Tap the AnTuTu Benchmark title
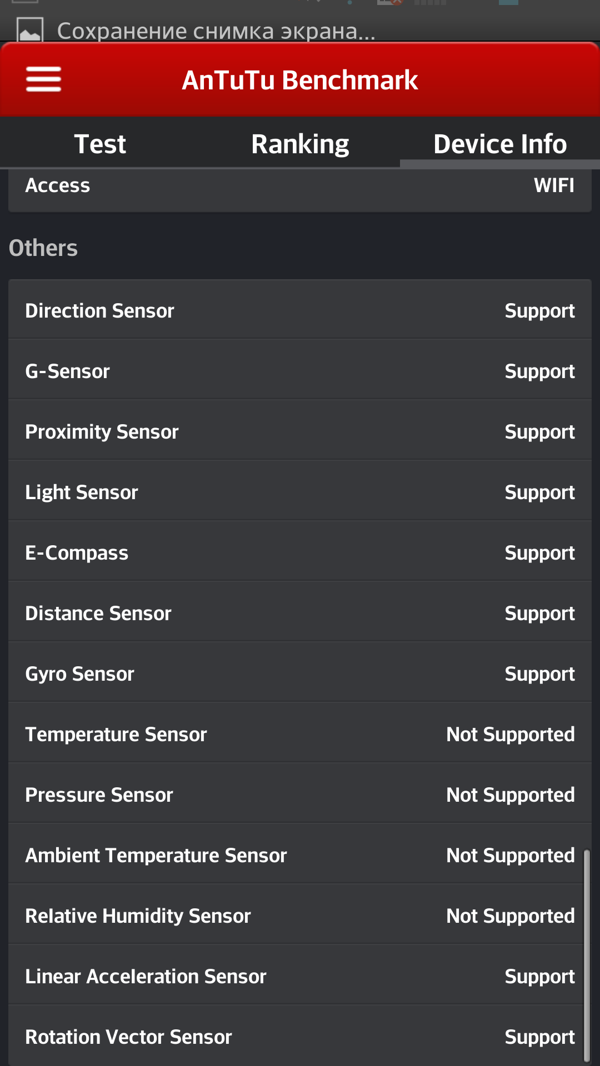The image size is (600, 1066). click(x=300, y=80)
